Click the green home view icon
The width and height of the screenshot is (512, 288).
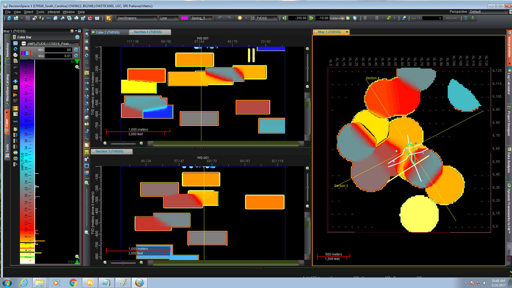[348, 18]
